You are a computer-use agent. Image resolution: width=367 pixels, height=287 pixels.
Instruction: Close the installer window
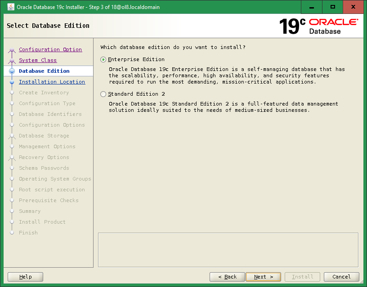click(353, 7)
